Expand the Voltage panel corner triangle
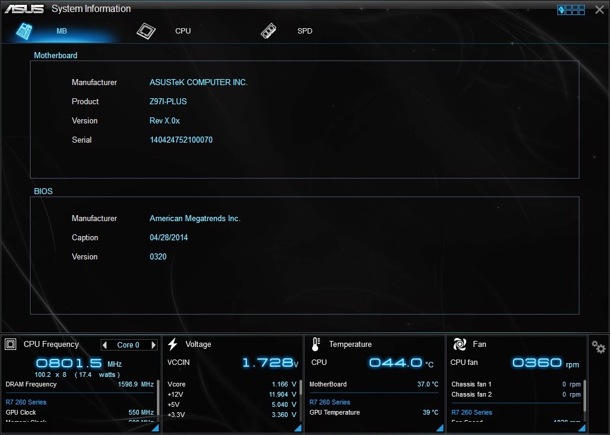 coord(298,428)
